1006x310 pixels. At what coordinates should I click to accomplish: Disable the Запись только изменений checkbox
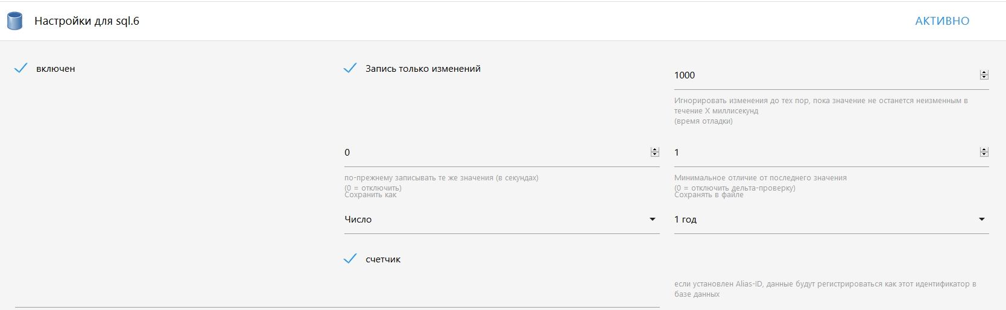tap(350, 69)
